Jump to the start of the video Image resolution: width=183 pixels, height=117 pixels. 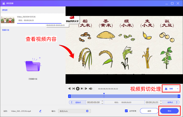(73, 89)
